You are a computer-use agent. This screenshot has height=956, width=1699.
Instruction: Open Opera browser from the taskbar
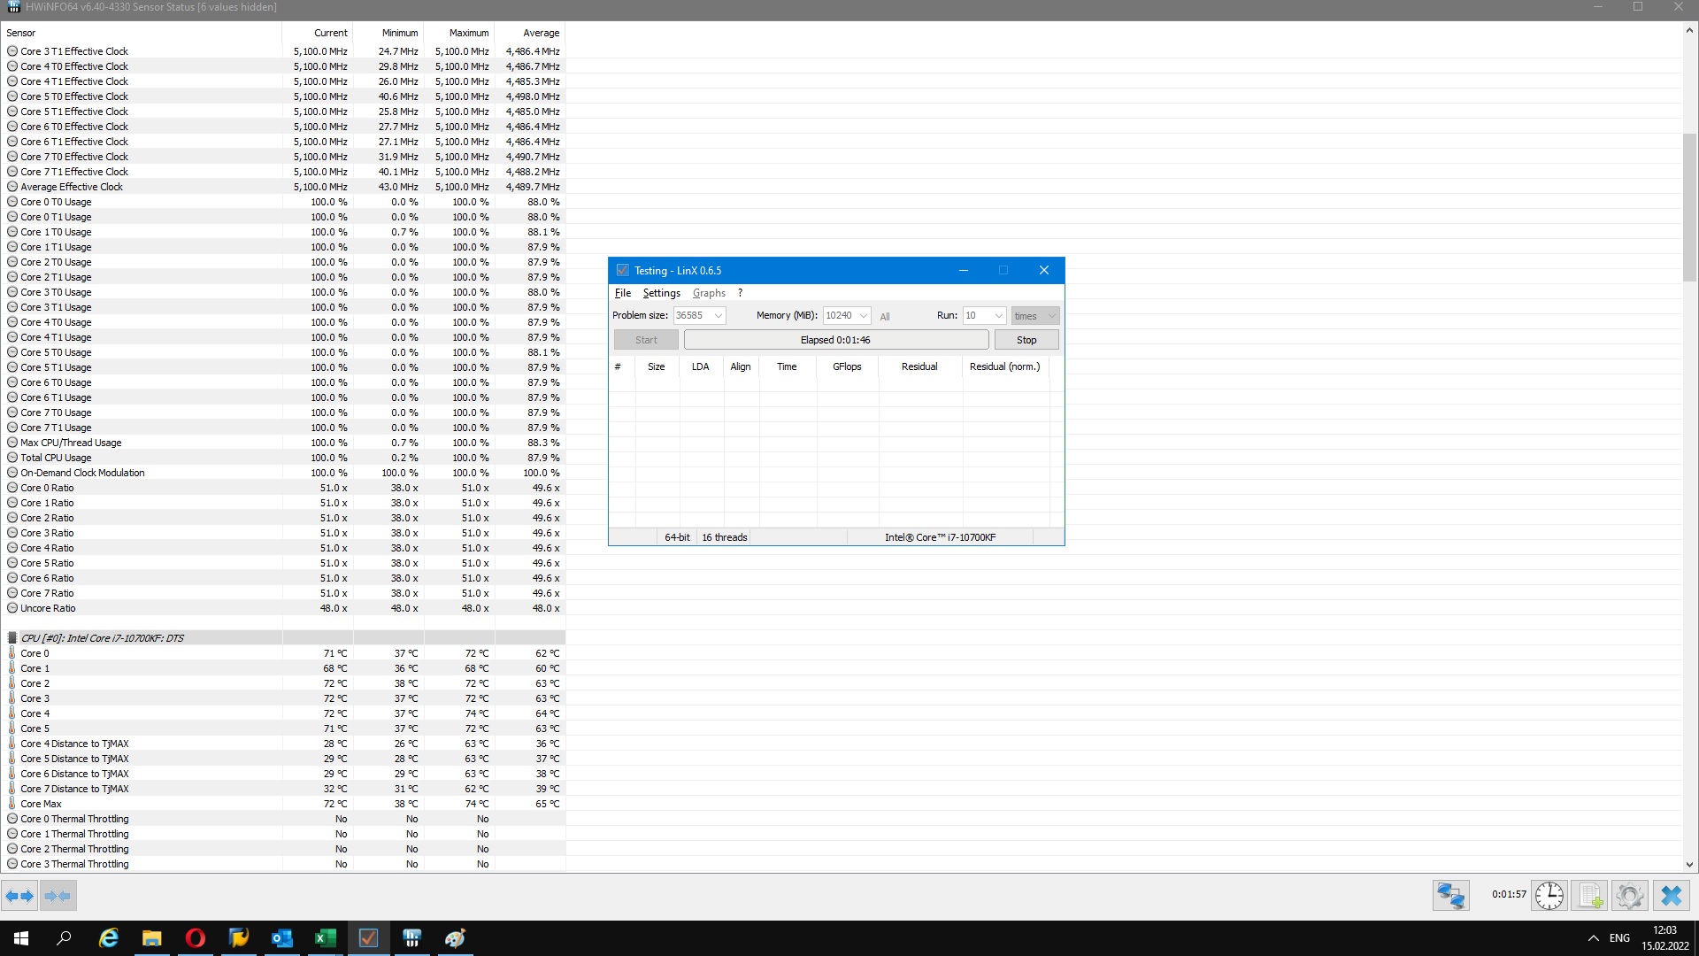(195, 938)
